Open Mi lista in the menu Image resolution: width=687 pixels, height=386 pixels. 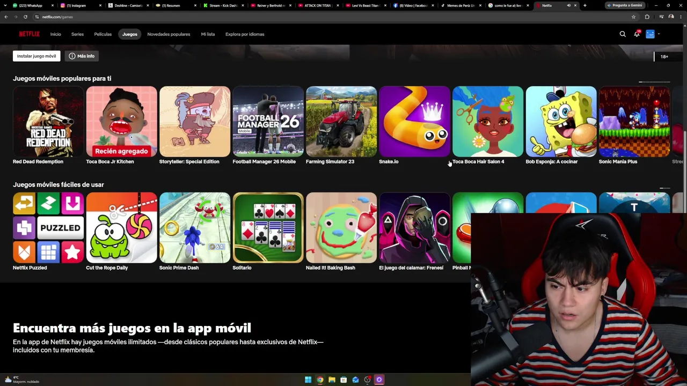(208, 34)
